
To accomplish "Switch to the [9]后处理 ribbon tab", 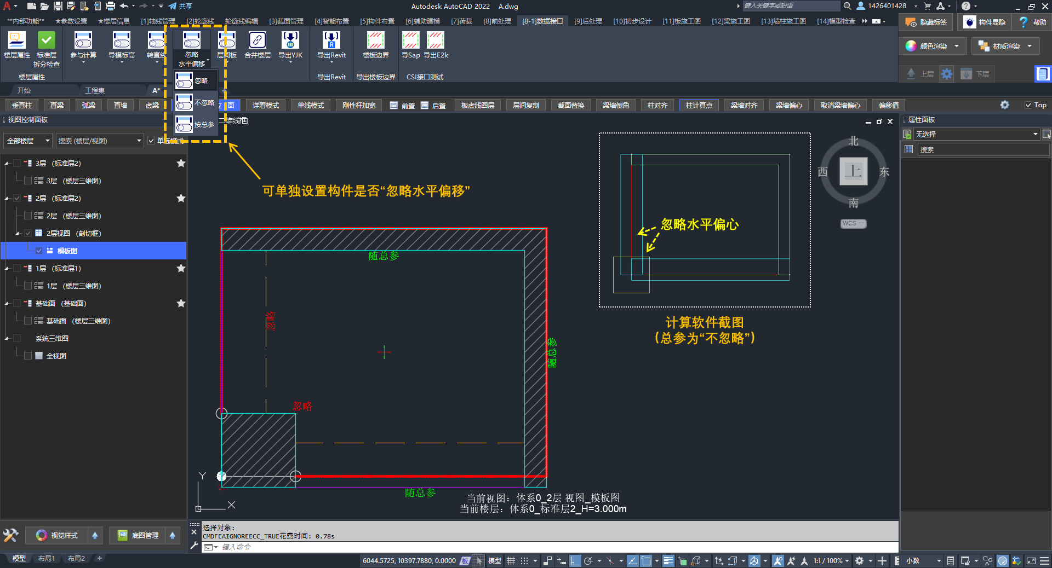I will click(588, 21).
